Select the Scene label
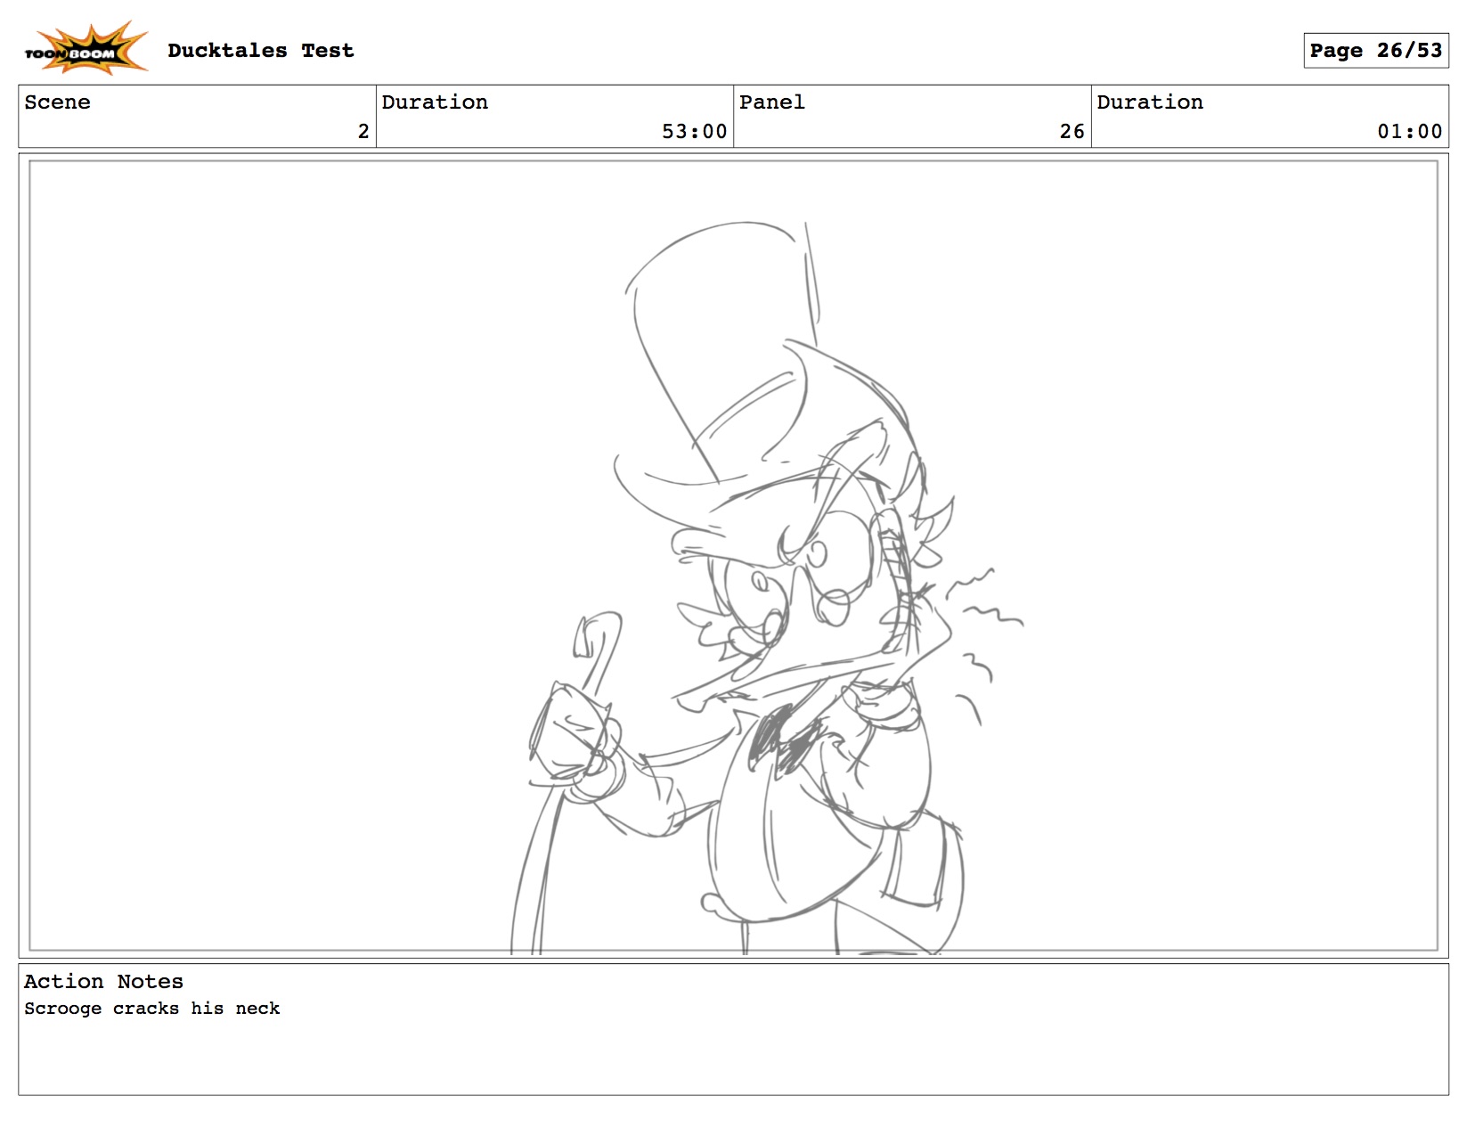The width and height of the screenshot is (1467, 1136). point(57,102)
